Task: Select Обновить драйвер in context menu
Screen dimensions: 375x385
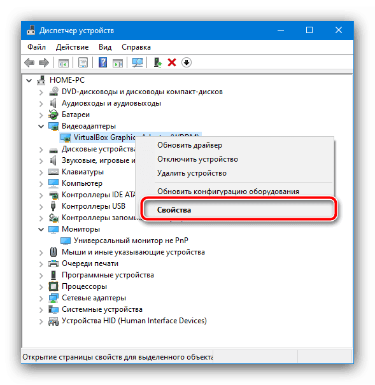Action: point(190,145)
